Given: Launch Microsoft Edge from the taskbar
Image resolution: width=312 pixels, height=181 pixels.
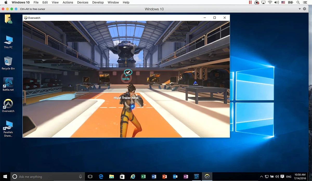Looking at the screenshot, I should (x=101, y=176).
